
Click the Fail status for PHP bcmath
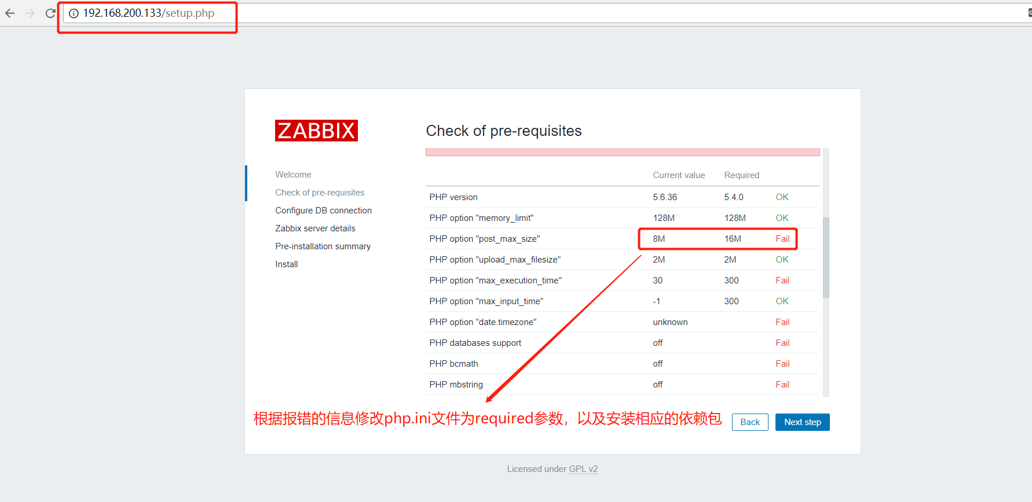click(x=782, y=364)
